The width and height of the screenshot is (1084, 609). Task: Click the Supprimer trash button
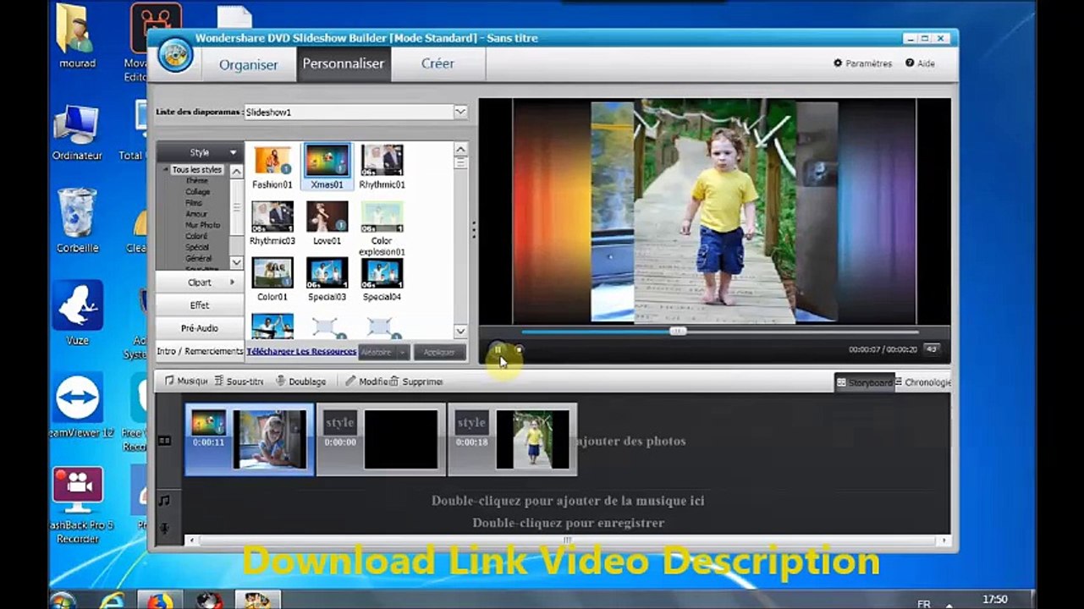click(x=416, y=381)
